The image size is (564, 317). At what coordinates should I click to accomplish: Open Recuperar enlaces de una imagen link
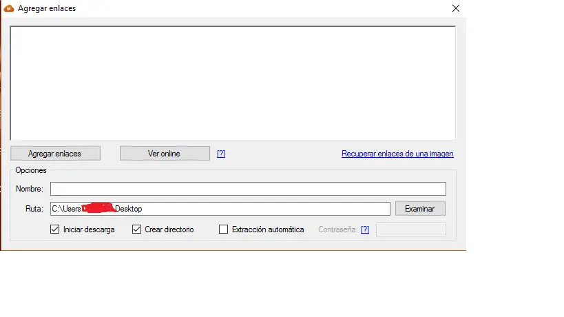click(x=397, y=154)
